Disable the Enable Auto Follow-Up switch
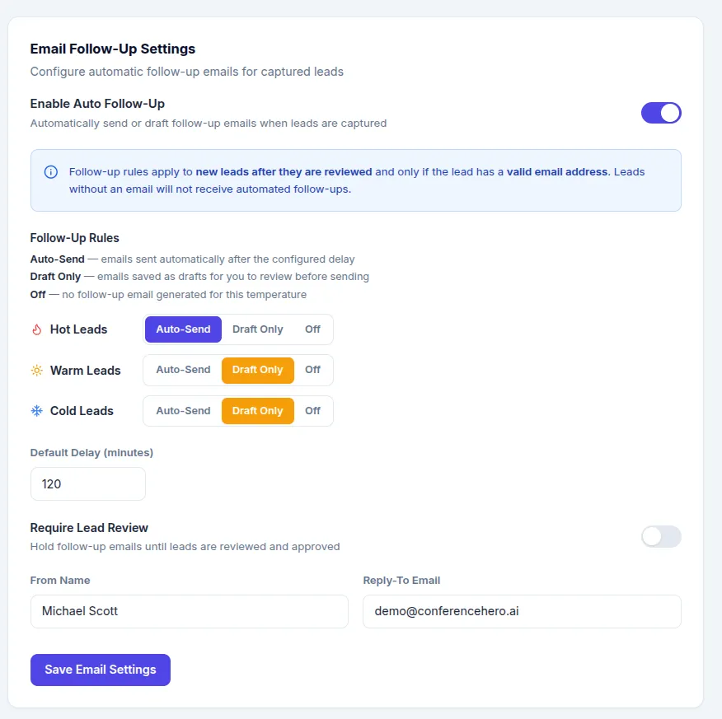The image size is (722, 719). 661,113
